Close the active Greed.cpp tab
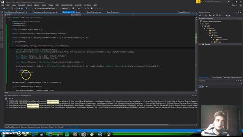Screen dimensions: 243x137 (74, 12)
